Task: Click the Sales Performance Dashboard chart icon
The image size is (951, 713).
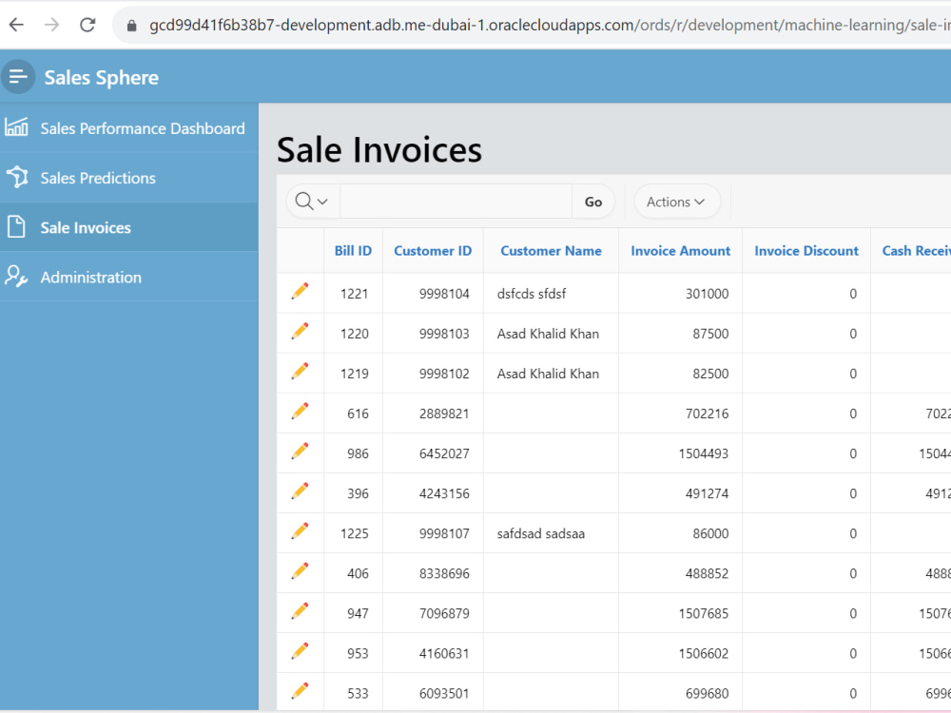Action: click(x=16, y=127)
